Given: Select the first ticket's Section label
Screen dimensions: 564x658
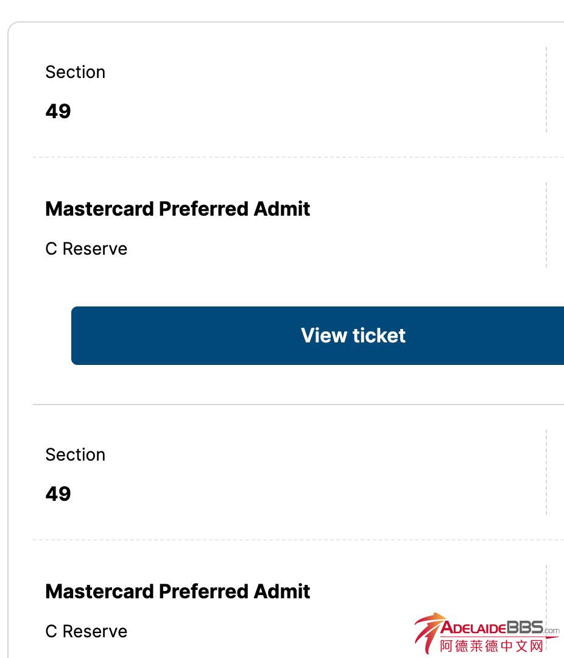Looking at the screenshot, I should (76, 73).
